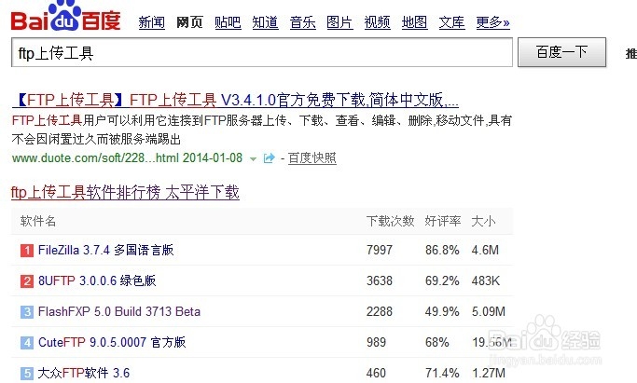Click the 好评率 column header
The height and width of the screenshot is (383, 637).
click(x=442, y=221)
